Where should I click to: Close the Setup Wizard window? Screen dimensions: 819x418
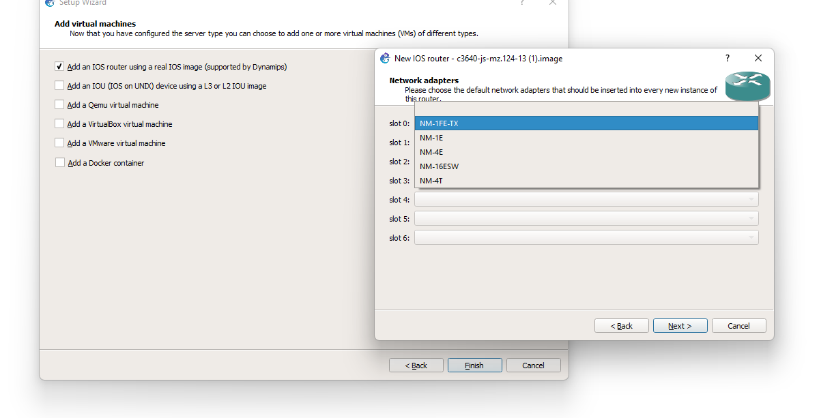(554, 3)
